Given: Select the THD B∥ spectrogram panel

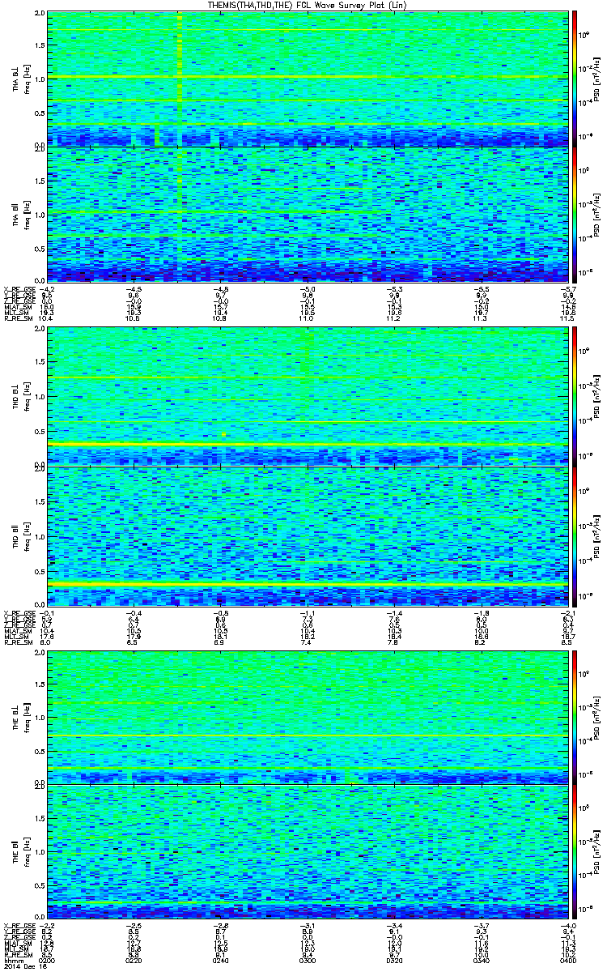Looking at the screenshot, I should tap(307, 537).
